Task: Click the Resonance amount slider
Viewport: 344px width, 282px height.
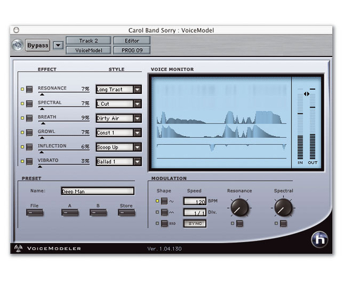Action: [64, 93]
